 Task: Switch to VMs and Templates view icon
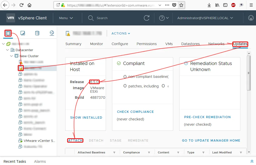pyautogui.click(x=23, y=33)
